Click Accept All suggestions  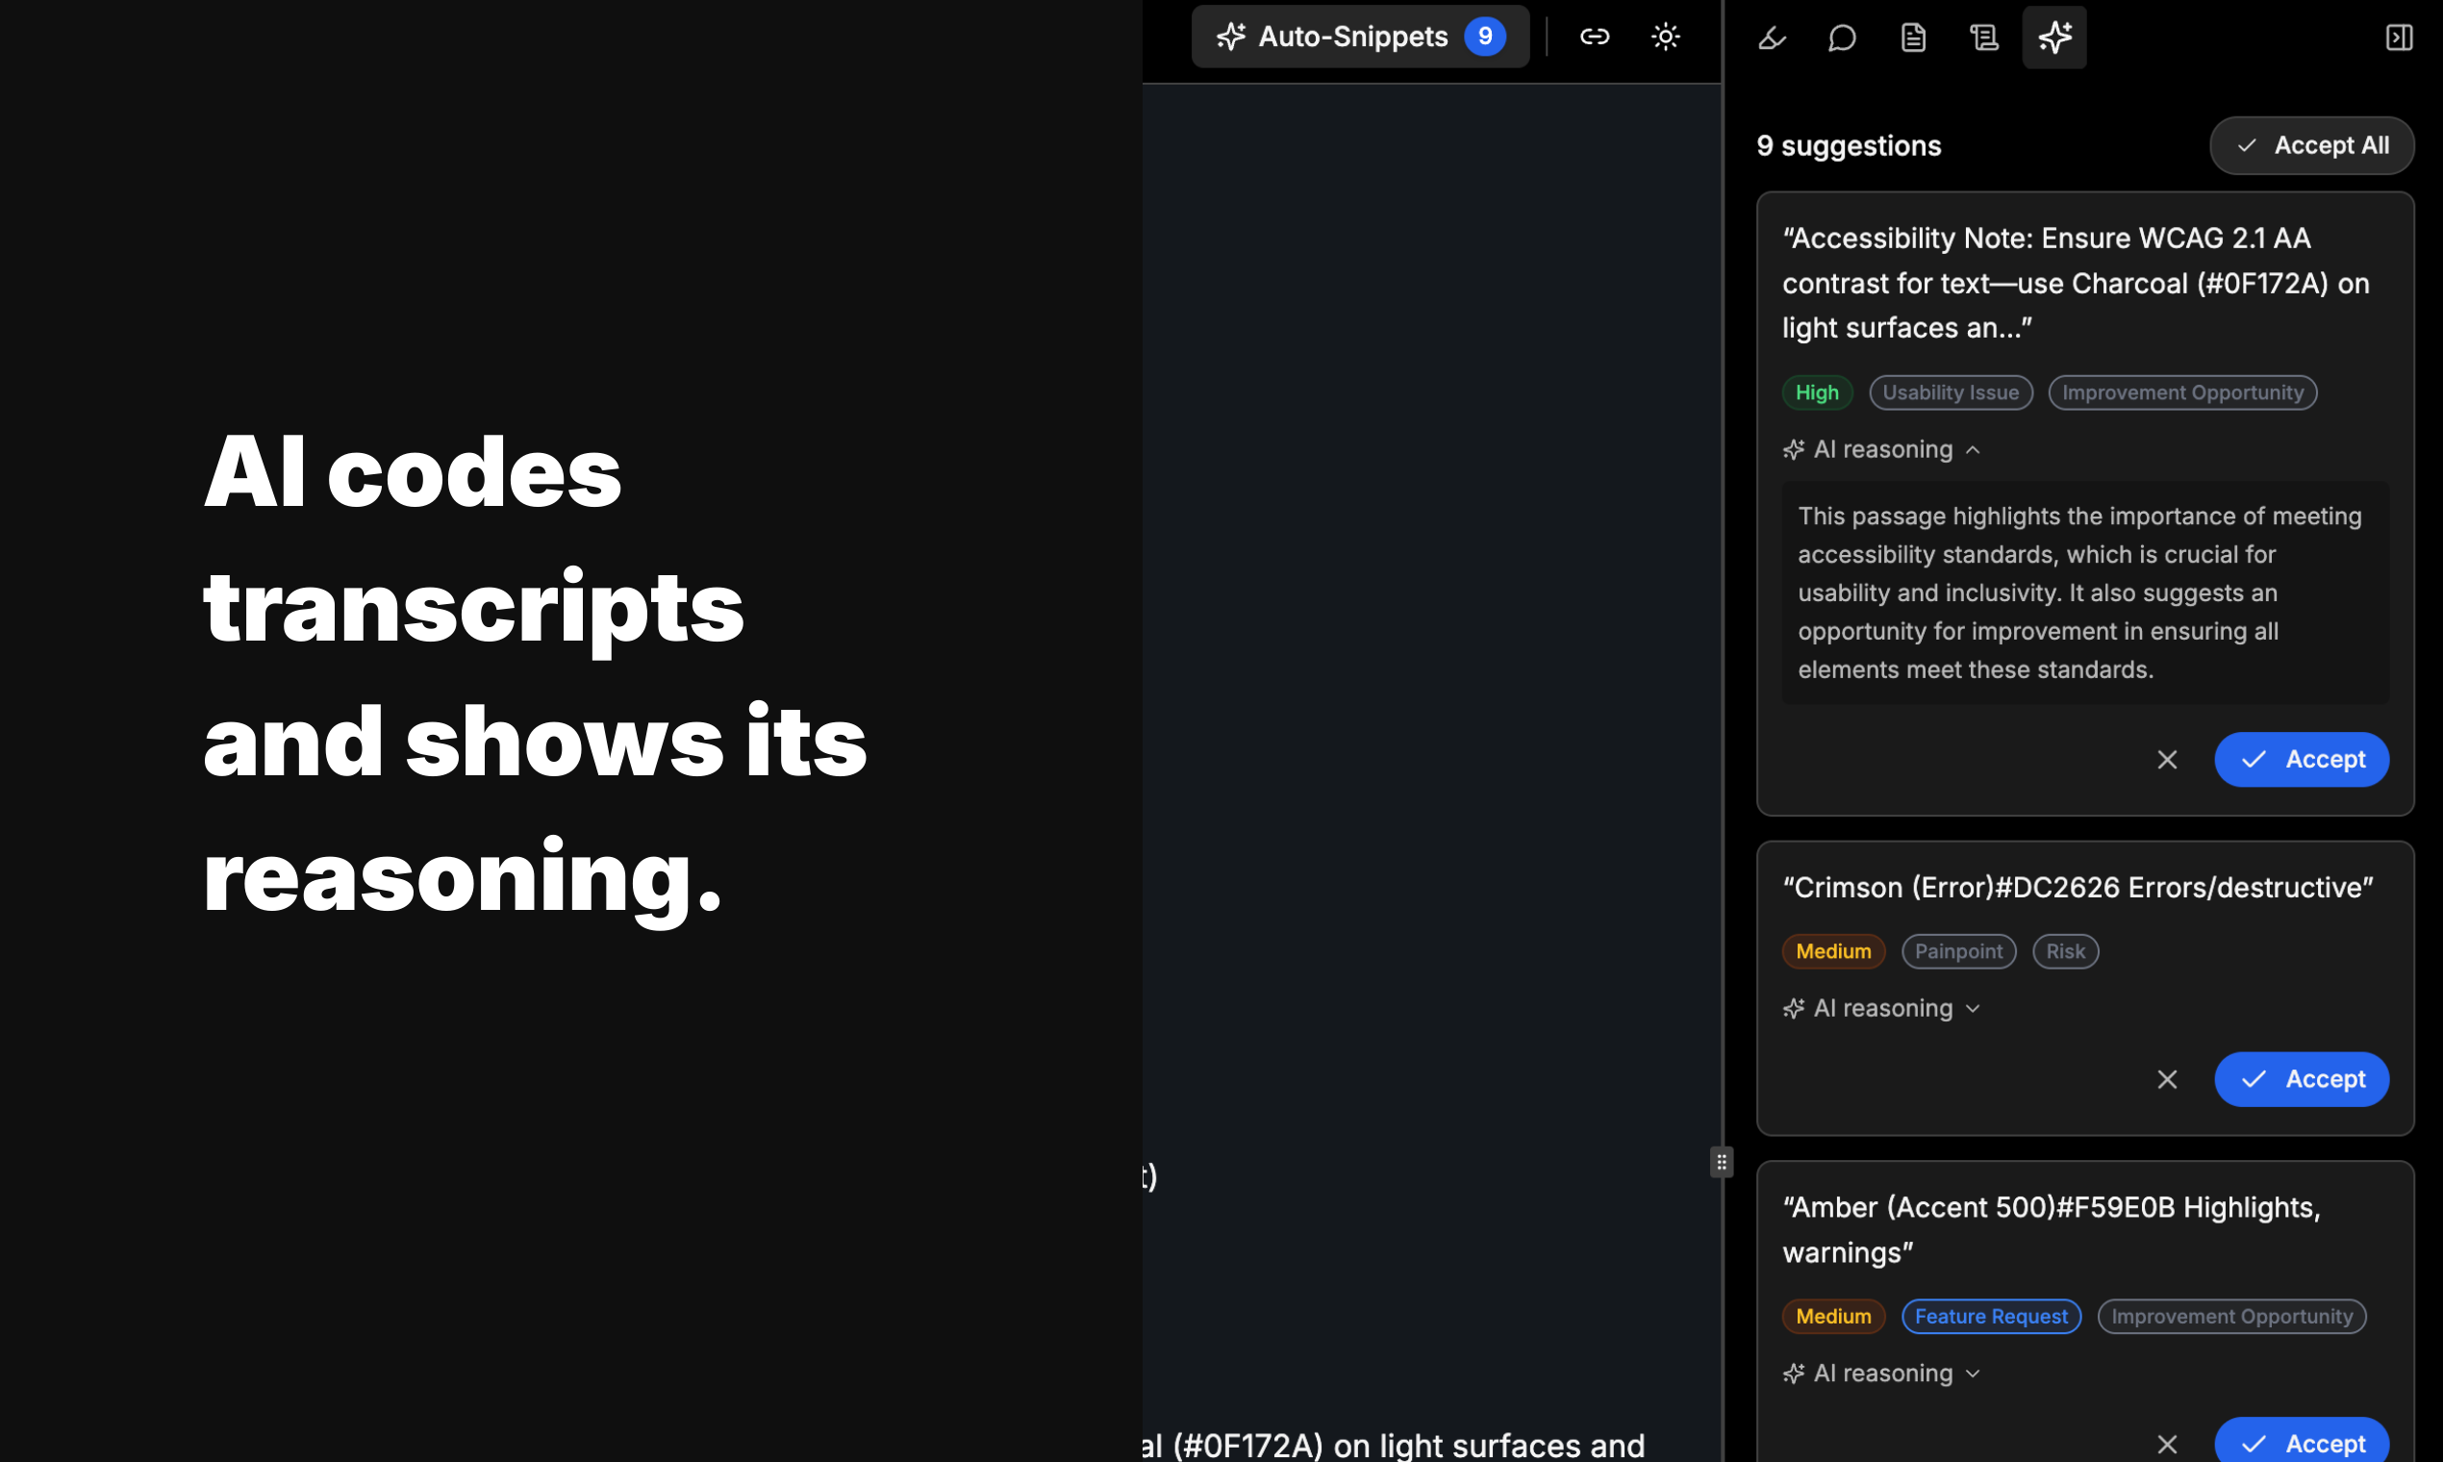tap(2311, 146)
